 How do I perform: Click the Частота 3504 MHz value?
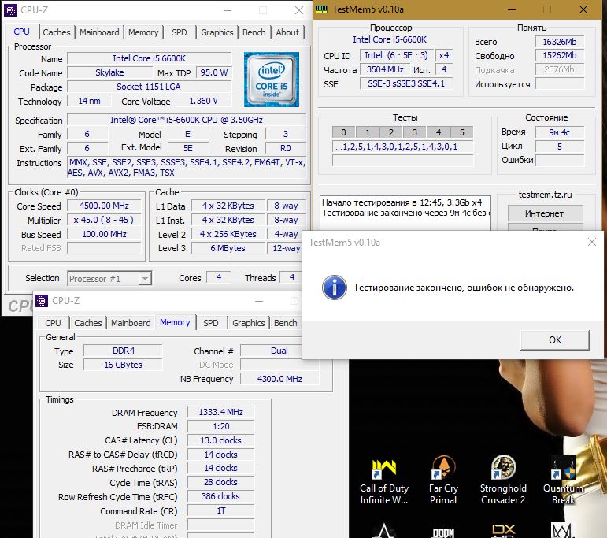pyautogui.click(x=385, y=70)
